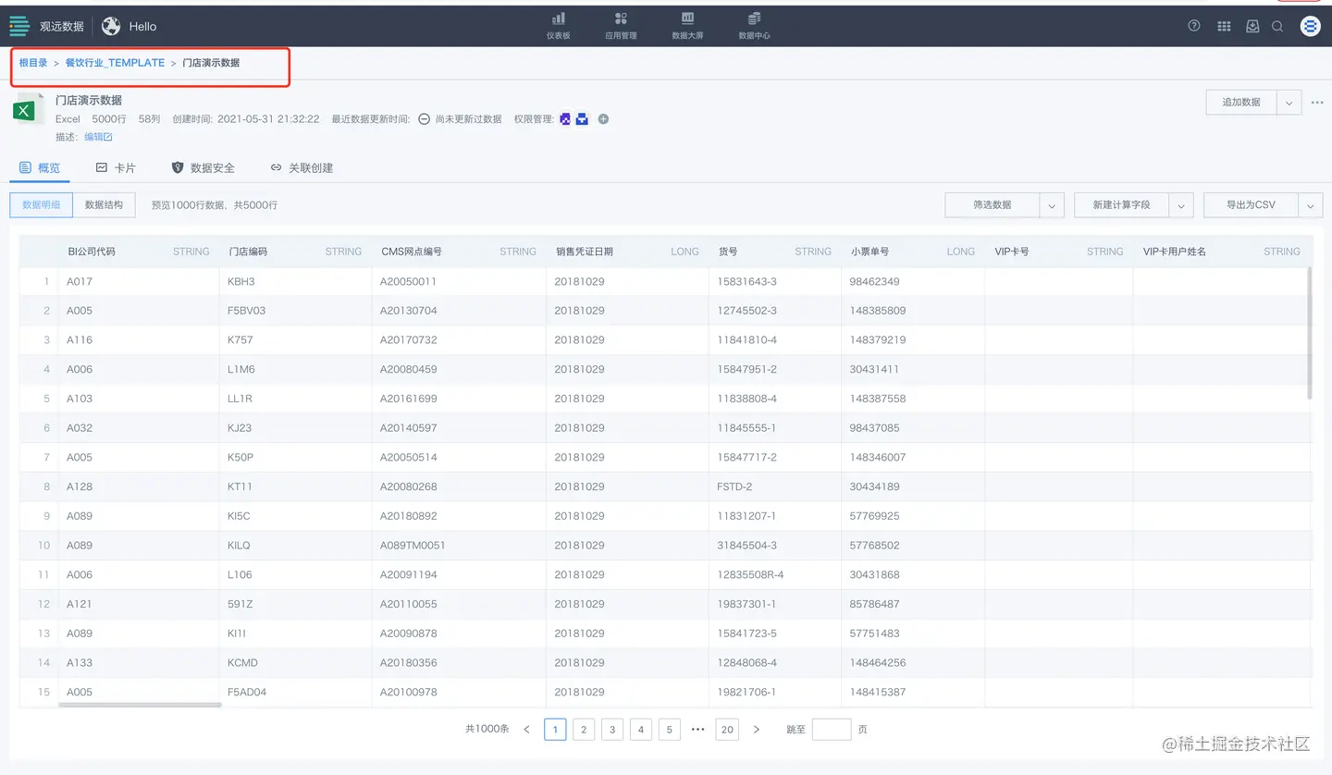This screenshot has width=1332, height=775.
Task: Switch to 卡片 tab
Action: pos(116,167)
